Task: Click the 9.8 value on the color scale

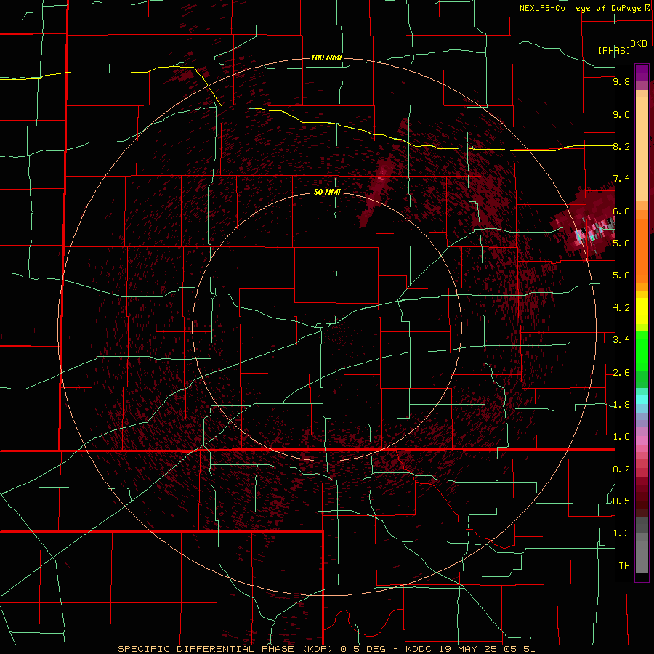Action: (621, 81)
